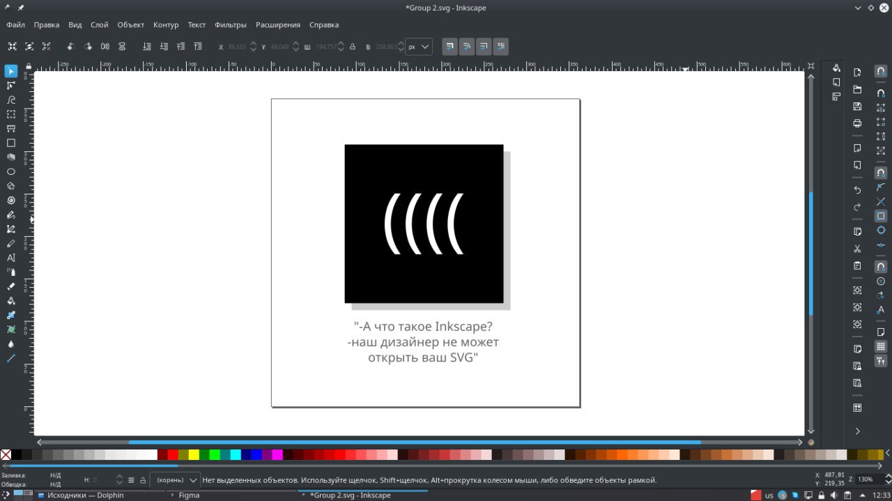Select the Color dropper tool
892x501 pixels.
pyautogui.click(x=11, y=344)
